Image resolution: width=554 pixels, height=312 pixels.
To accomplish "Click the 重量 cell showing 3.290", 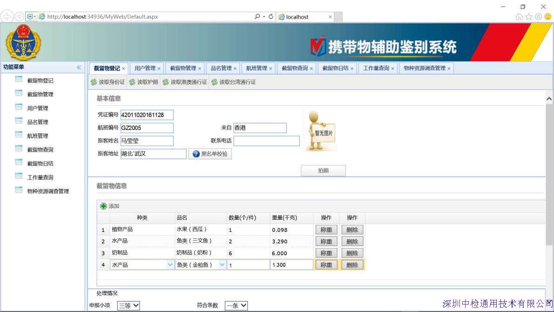I will [x=291, y=241].
